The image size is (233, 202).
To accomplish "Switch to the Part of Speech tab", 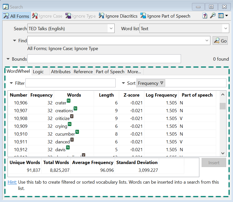I will (x=110, y=72).
